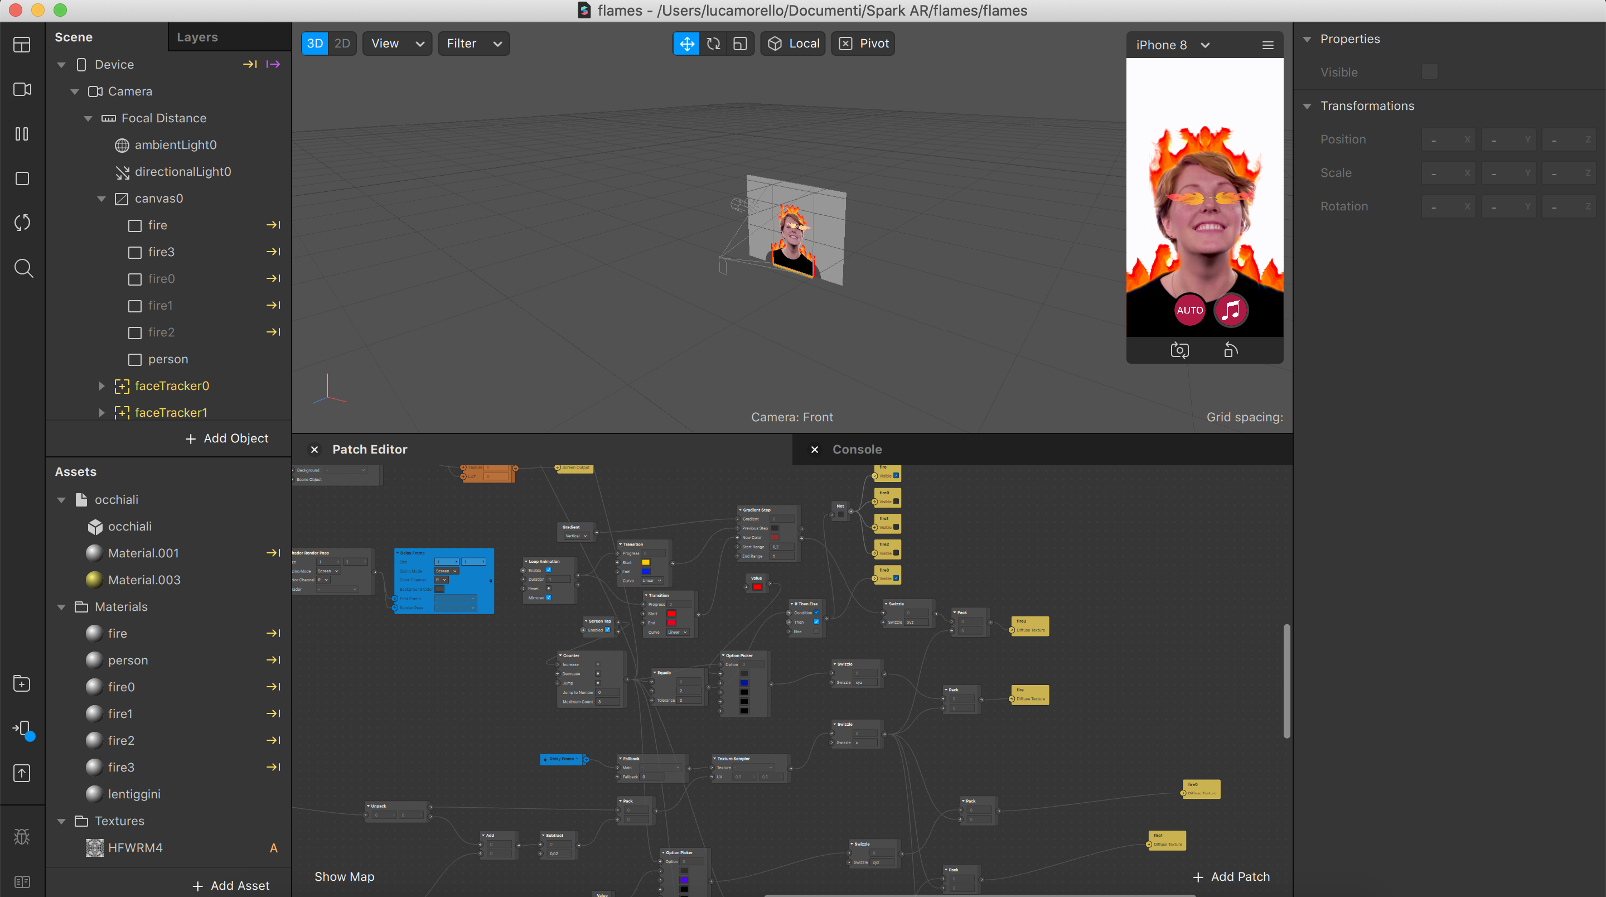Select the rotate manipulator tool icon
The image size is (1606, 897).
(713, 44)
